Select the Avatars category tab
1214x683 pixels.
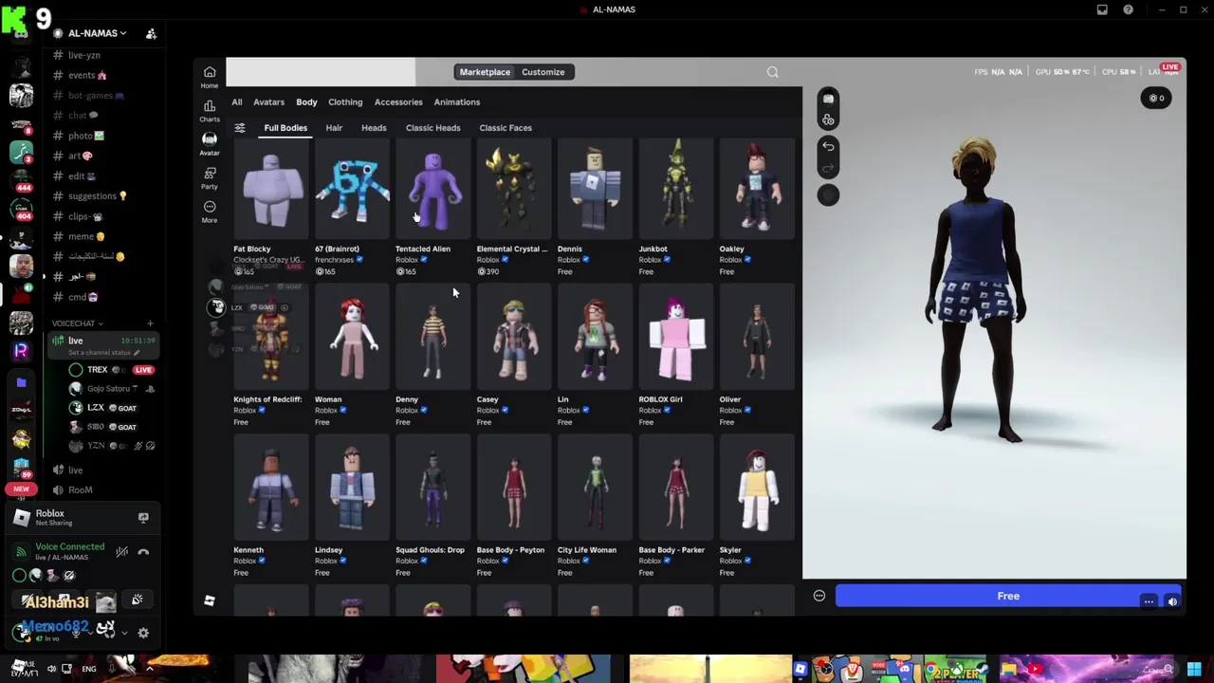pyautogui.click(x=268, y=102)
